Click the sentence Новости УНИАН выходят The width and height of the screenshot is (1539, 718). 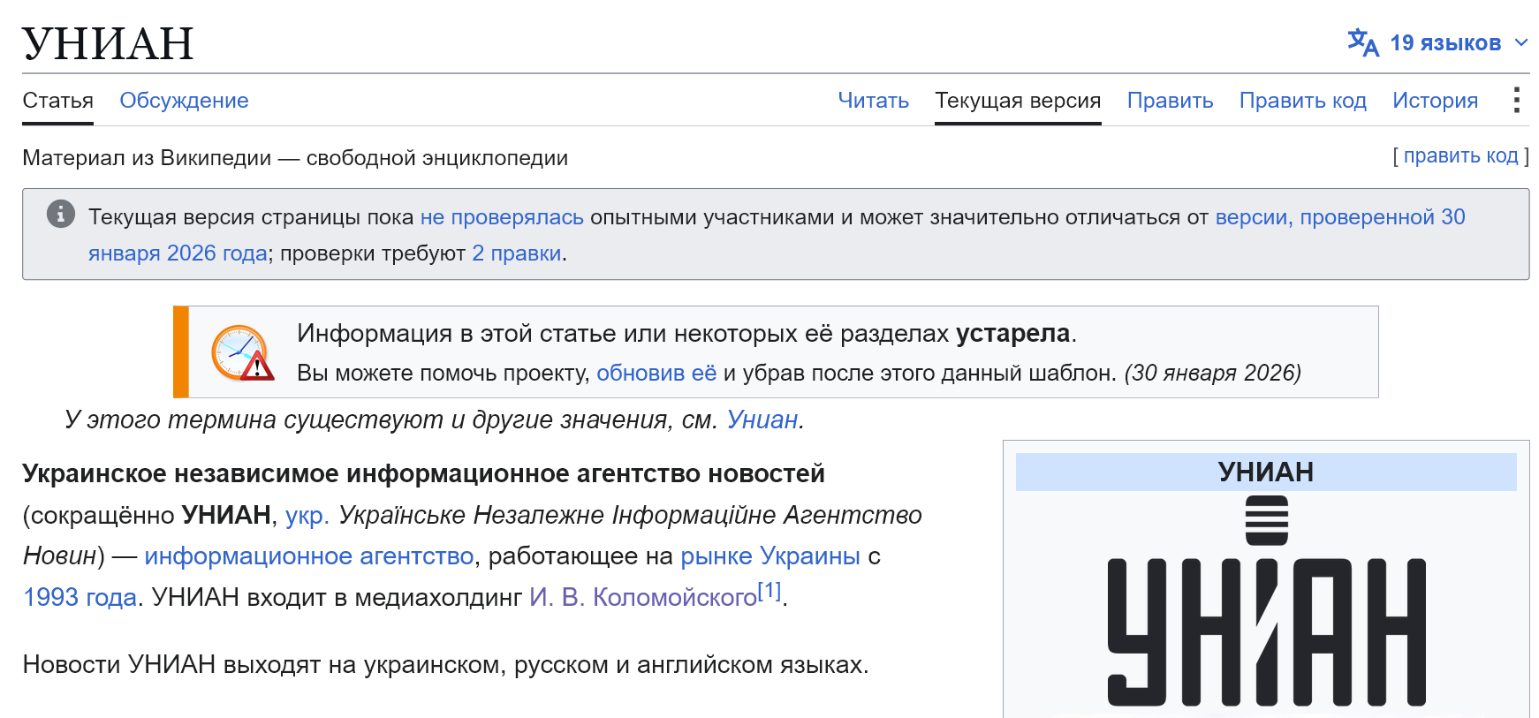[446, 664]
